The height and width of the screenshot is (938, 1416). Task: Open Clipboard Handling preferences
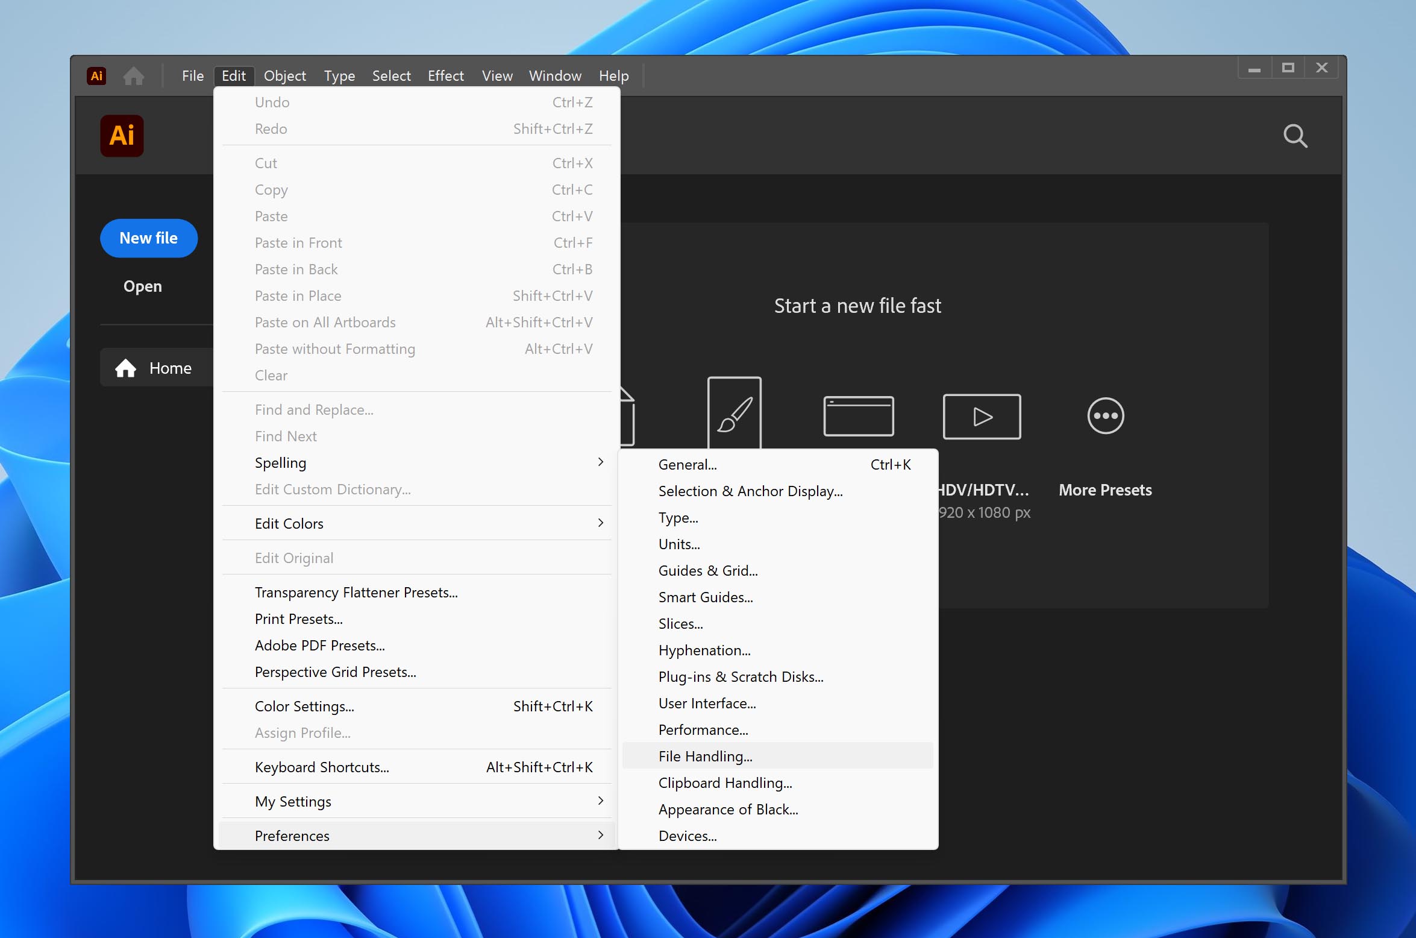(x=724, y=782)
